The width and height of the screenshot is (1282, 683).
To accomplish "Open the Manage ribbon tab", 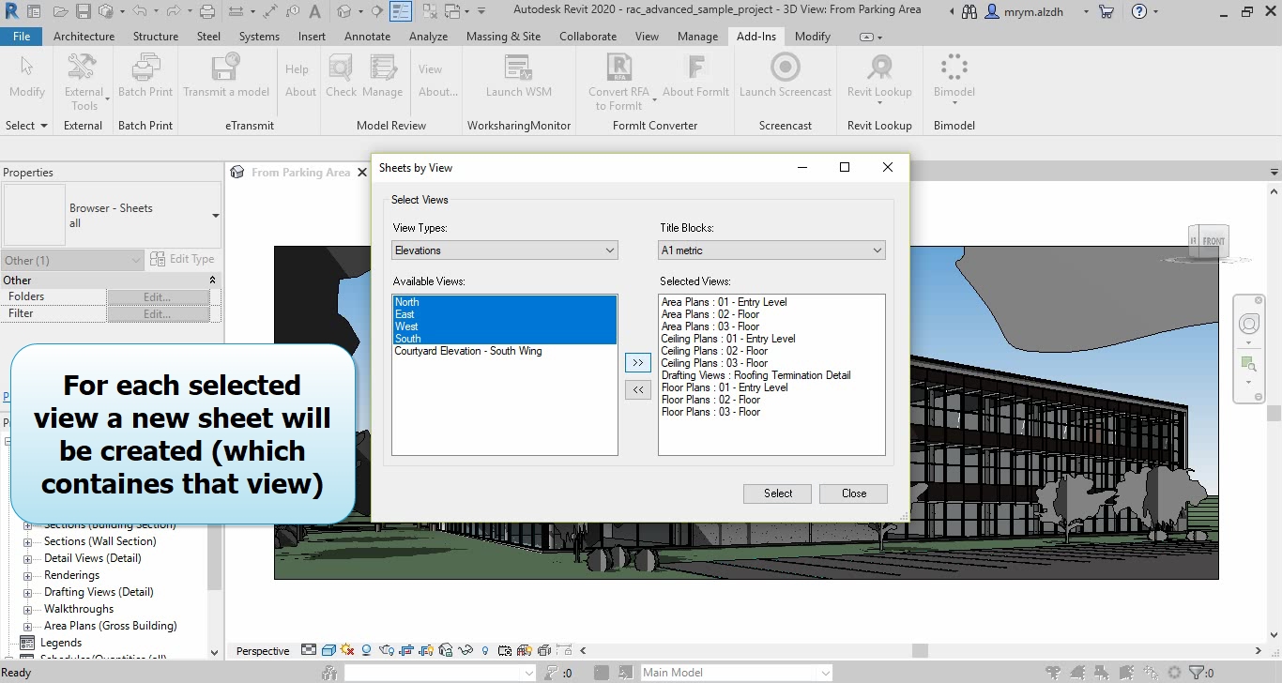I will point(697,37).
